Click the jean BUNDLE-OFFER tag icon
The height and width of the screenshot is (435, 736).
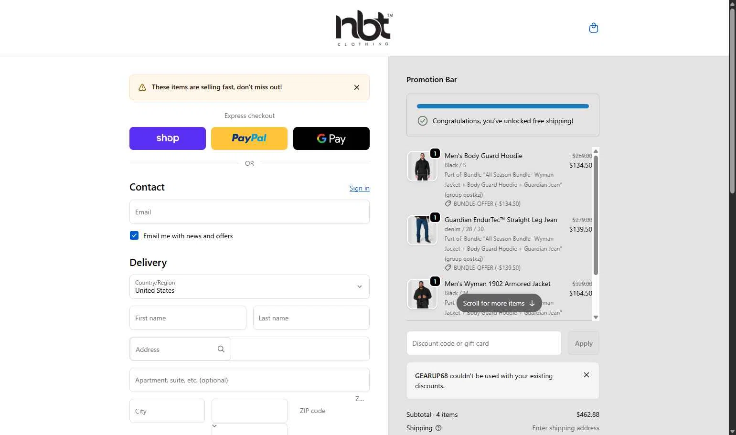click(x=448, y=267)
